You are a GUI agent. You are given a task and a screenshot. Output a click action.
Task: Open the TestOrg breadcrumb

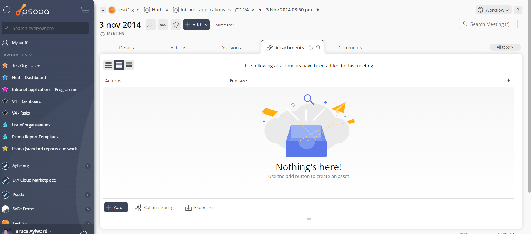(x=121, y=10)
